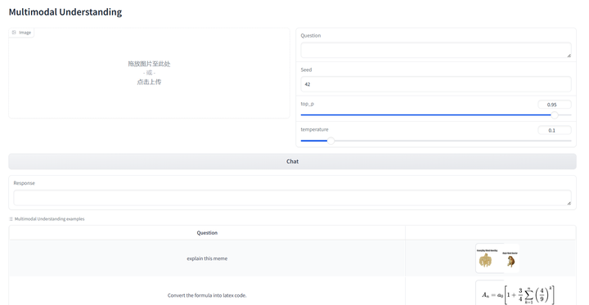The height and width of the screenshot is (305, 589).
Task: Click the meme example thumbnail
Action: [497, 258]
